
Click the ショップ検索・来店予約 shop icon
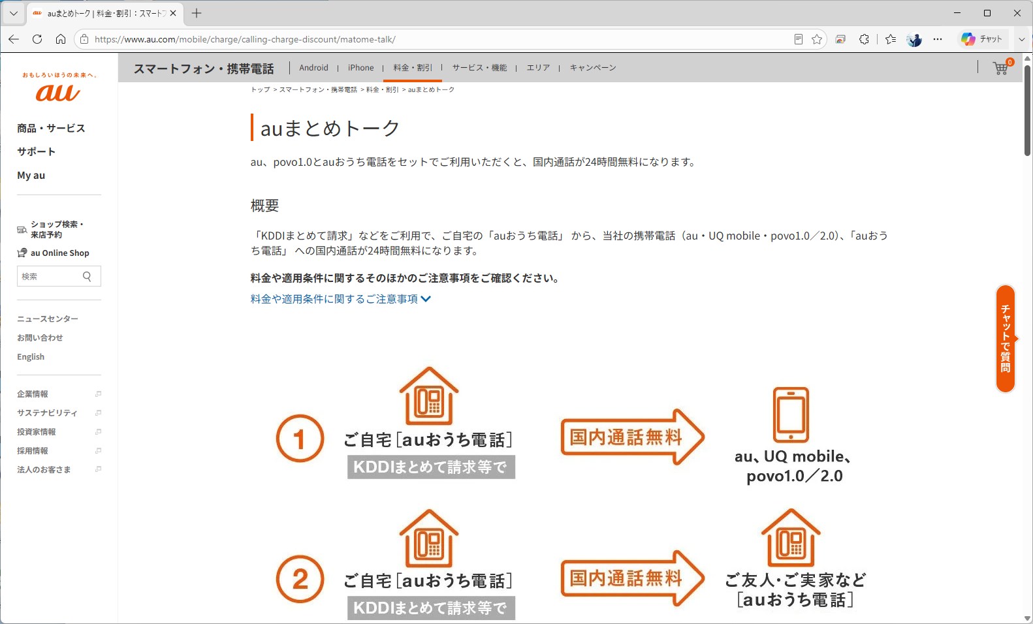(22, 230)
